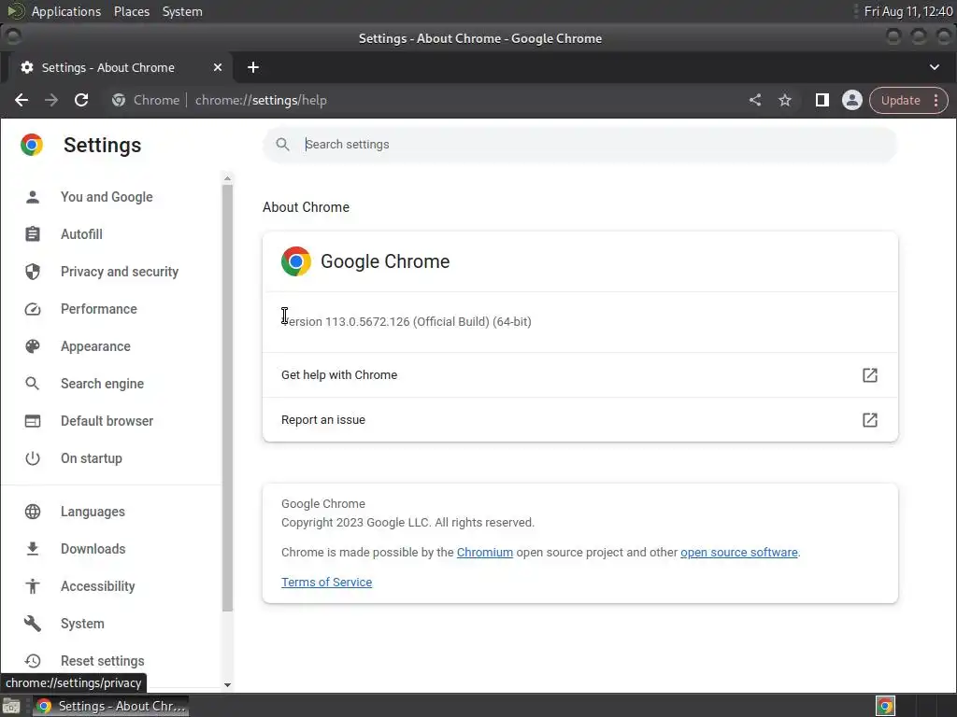Viewport: 957px width, 717px height.
Task: Click the globe icon beside Languages
Action: (33, 512)
